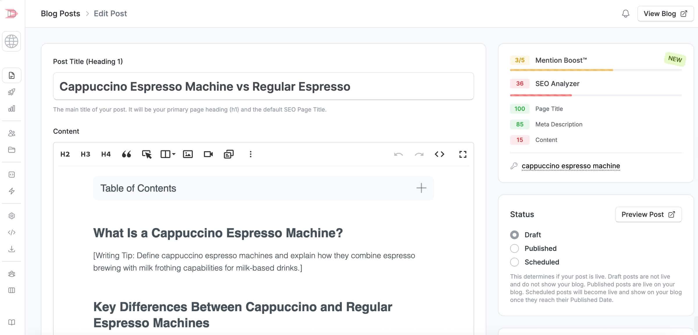Click into the Post Title field

pos(263,86)
